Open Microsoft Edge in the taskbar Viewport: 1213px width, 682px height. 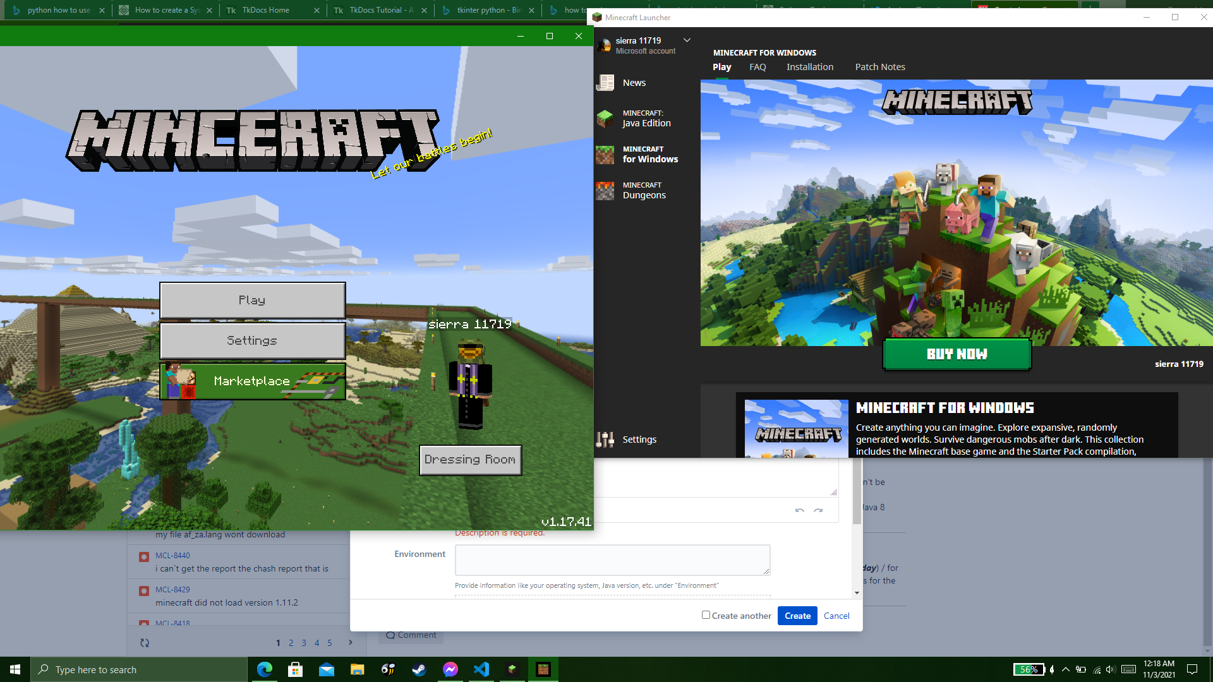point(264,669)
